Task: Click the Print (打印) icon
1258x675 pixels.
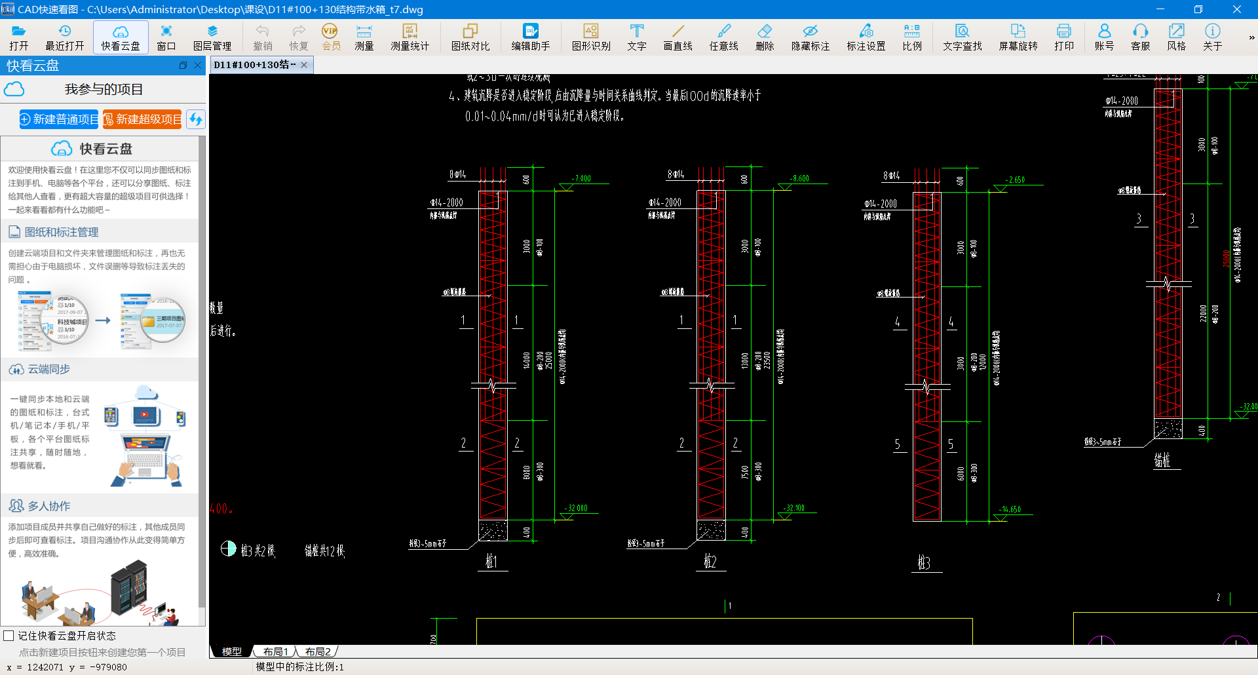Action: (1064, 37)
